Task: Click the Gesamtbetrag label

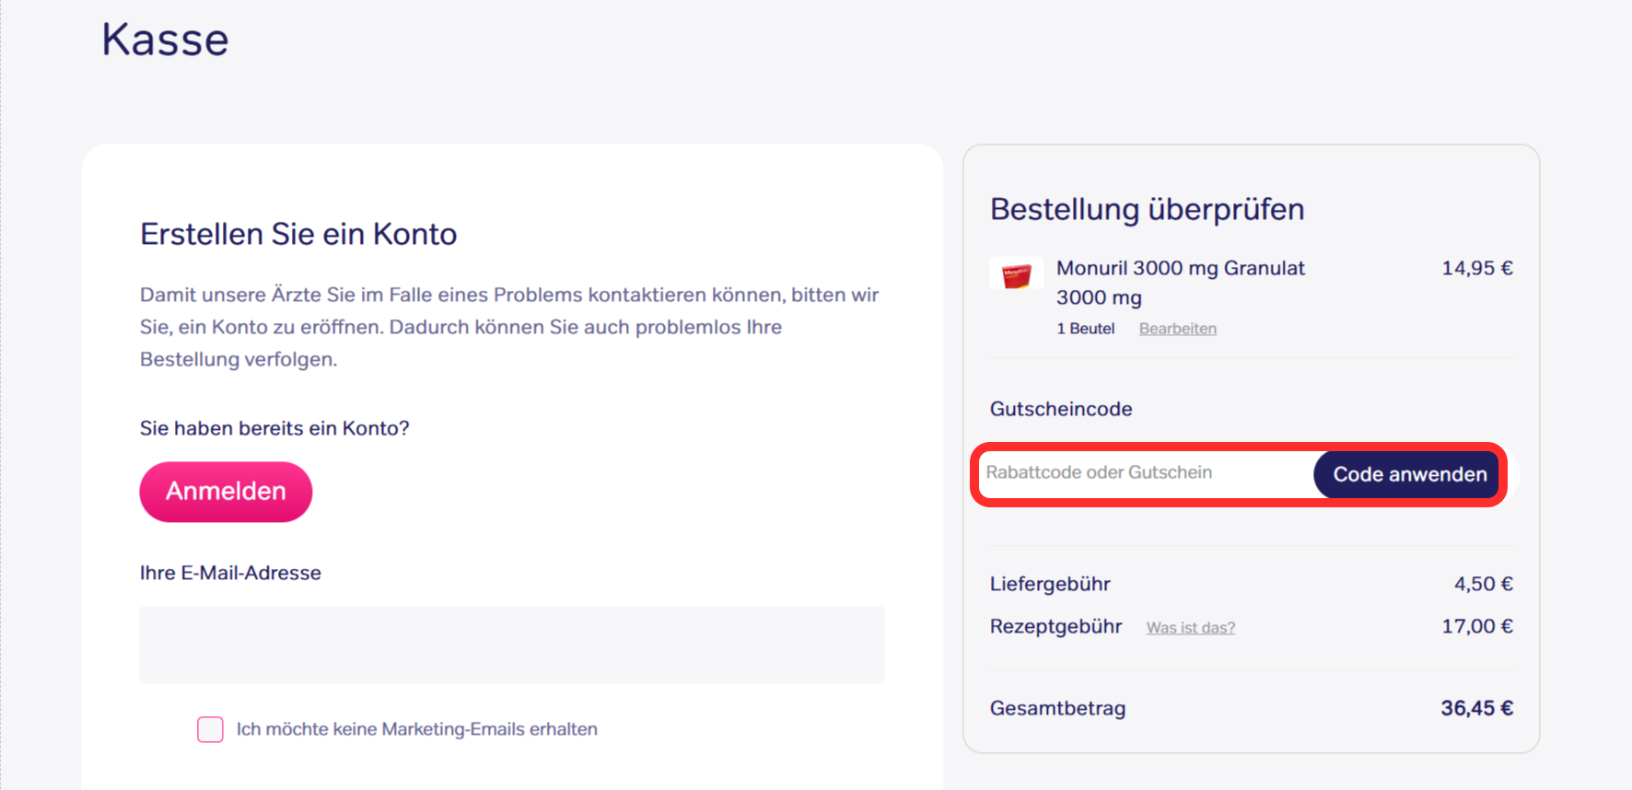Action: point(1057,708)
